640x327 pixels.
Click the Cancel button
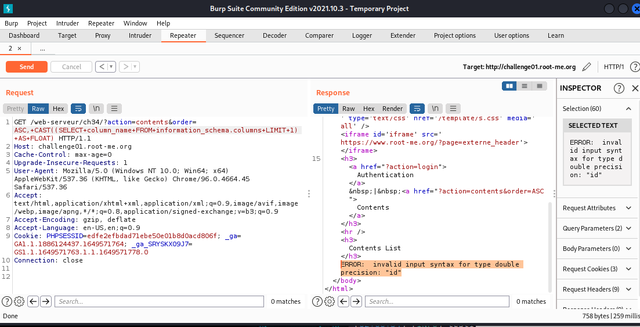71,67
